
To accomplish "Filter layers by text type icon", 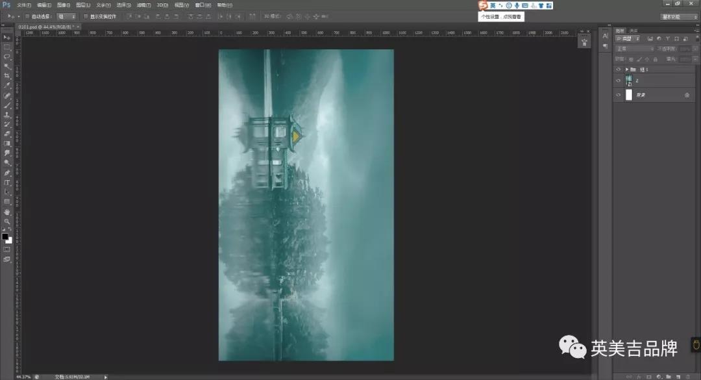I will (x=668, y=39).
